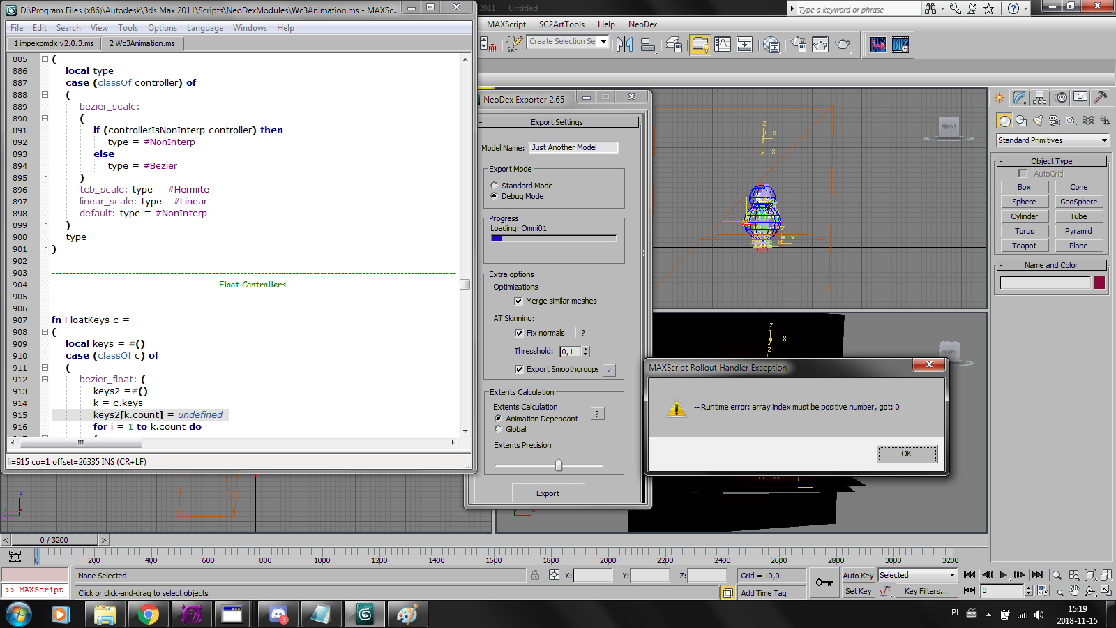Select the Cameras category icon
The width and height of the screenshot is (1116, 628).
1055,121
